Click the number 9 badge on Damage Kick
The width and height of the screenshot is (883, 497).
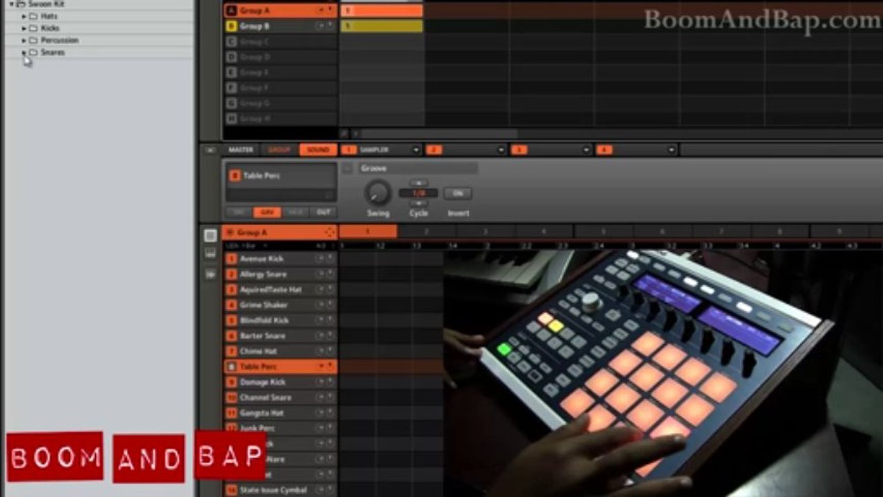pyautogui.click(x=232, y=382)
